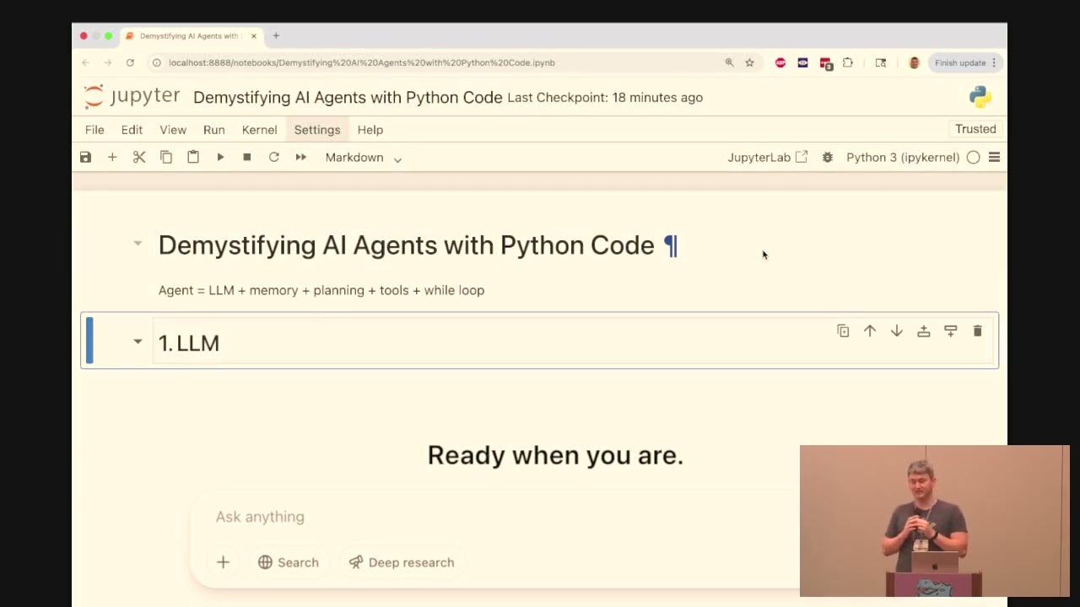Viewport: 1080px width, 607px height.
Task: Cut the selected cell with scissors icon
Action: point(139,158)
